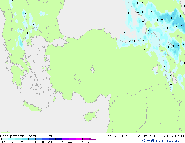Pick the purple legend swatch between 30 and 35
The width and height of the screenshot is (185, 143).
[66, 139]
